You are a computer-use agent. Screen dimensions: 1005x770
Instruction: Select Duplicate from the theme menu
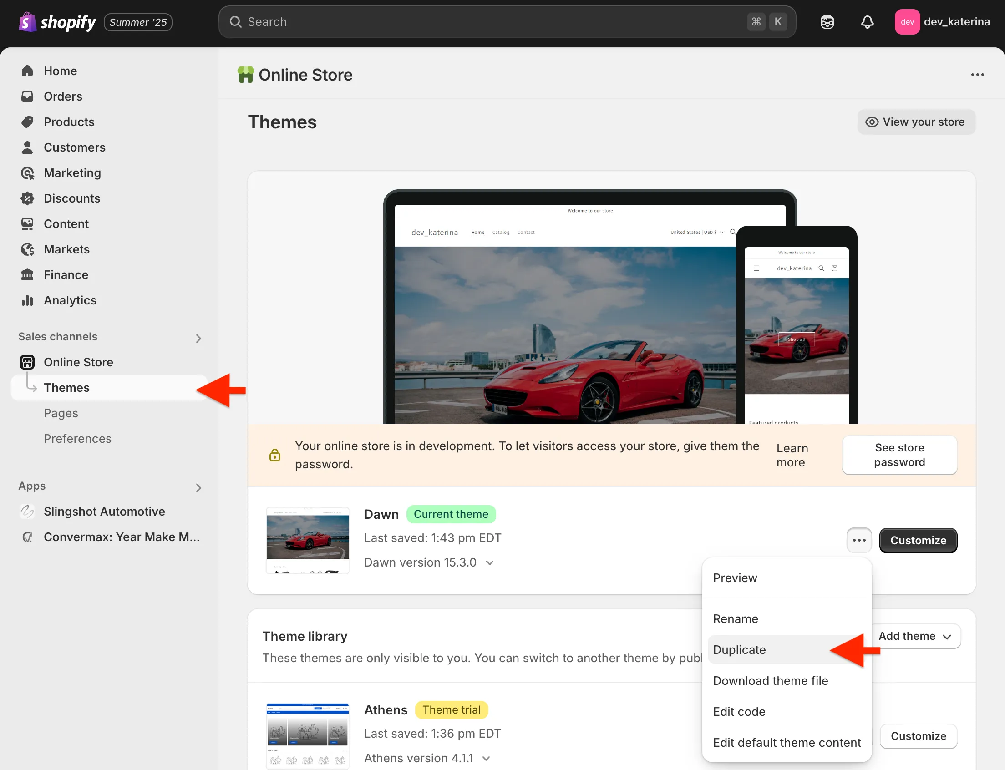(x=739, y=649)
